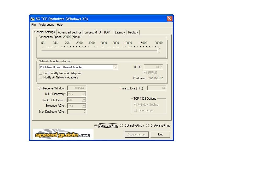Click the Apply changes button
This screenshot has height=176, width=266.
click(137, 134)
